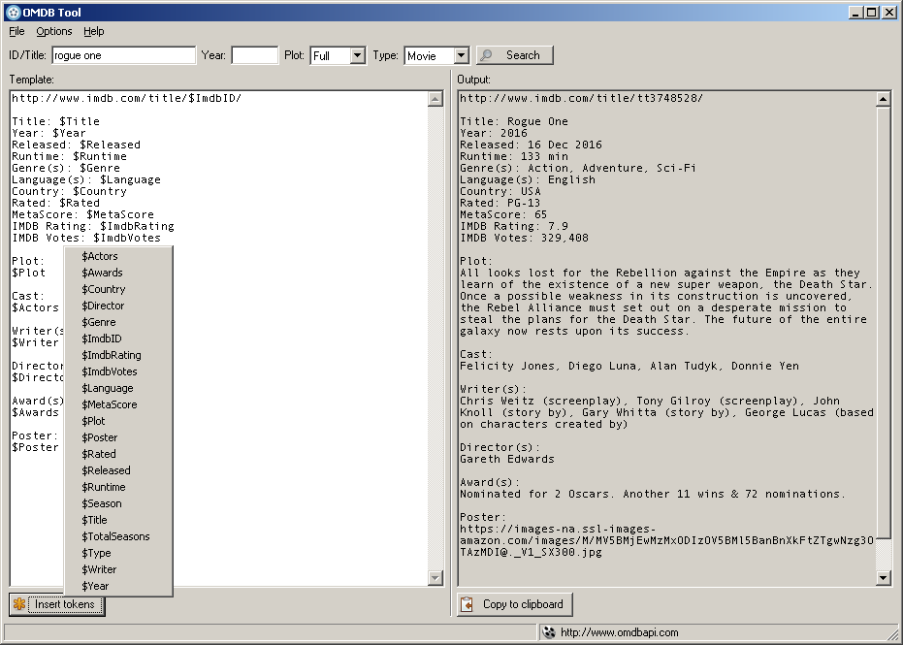
Task: Click the template line 'Title: $Title'
Action: click(56, 121)
